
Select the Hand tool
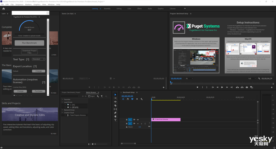click(x=115, y=116)
